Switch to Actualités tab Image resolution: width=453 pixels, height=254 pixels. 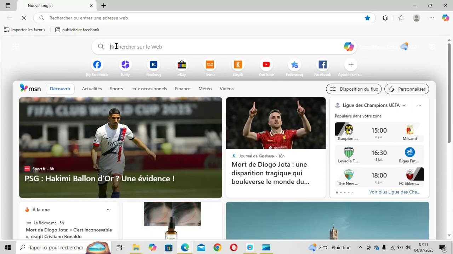[92, 89]
